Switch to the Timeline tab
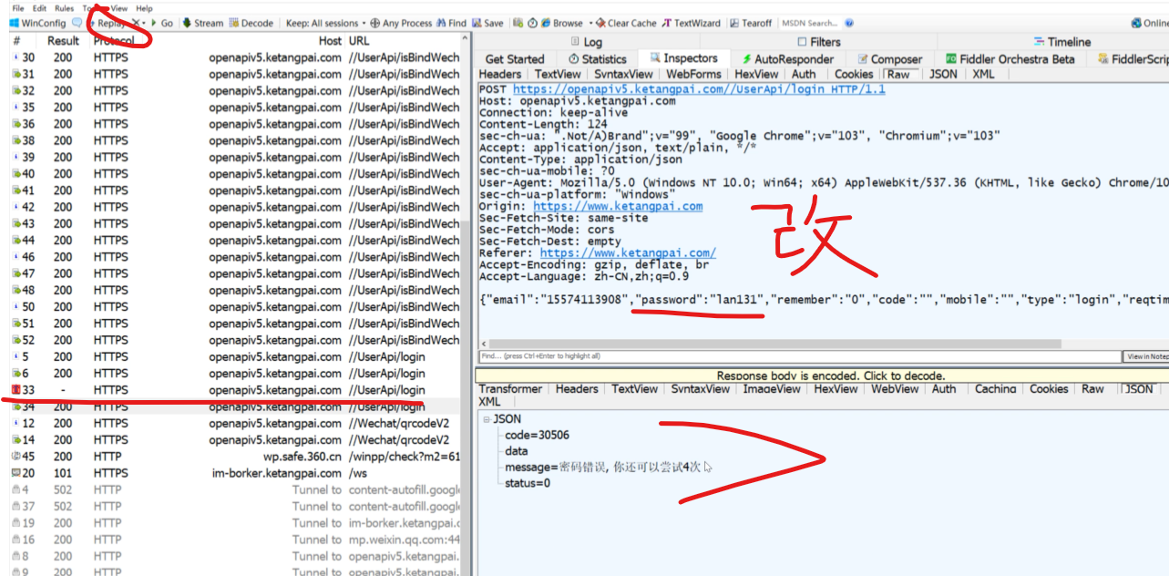Viewport: 1169px width, 576px height. 1062,42
